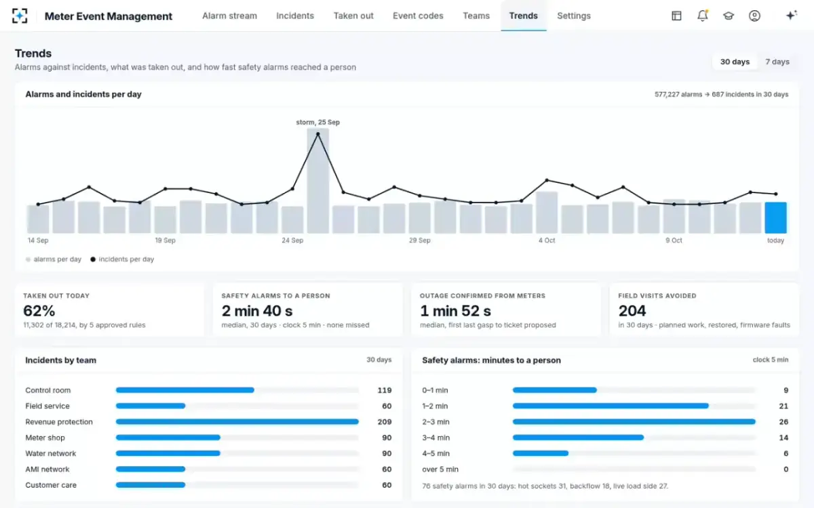
Task: Click the 'incidents per day' legend entry
Action: click(122, 259)
